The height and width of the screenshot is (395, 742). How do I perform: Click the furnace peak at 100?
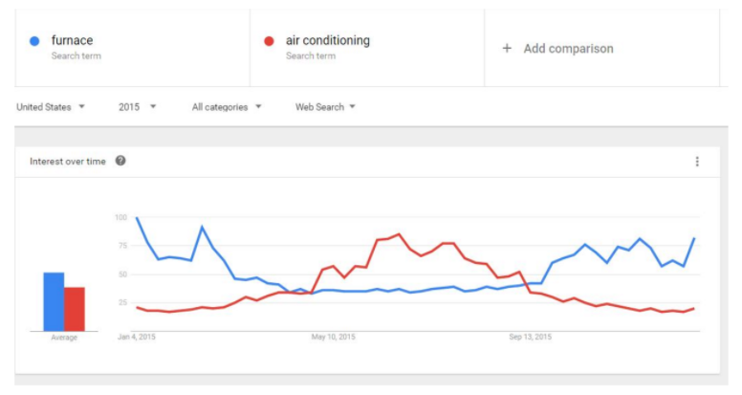tap(137, 218)
